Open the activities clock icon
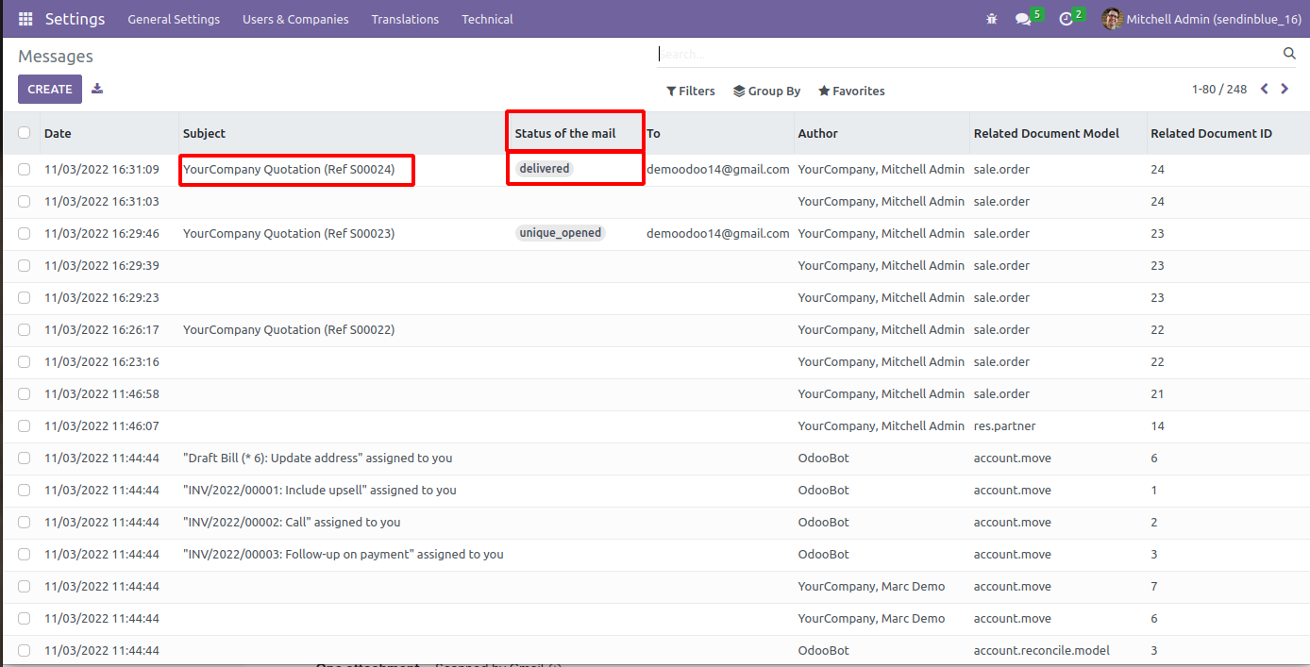The height and width of the screenshot is (667, 1310). point(1066,19)
